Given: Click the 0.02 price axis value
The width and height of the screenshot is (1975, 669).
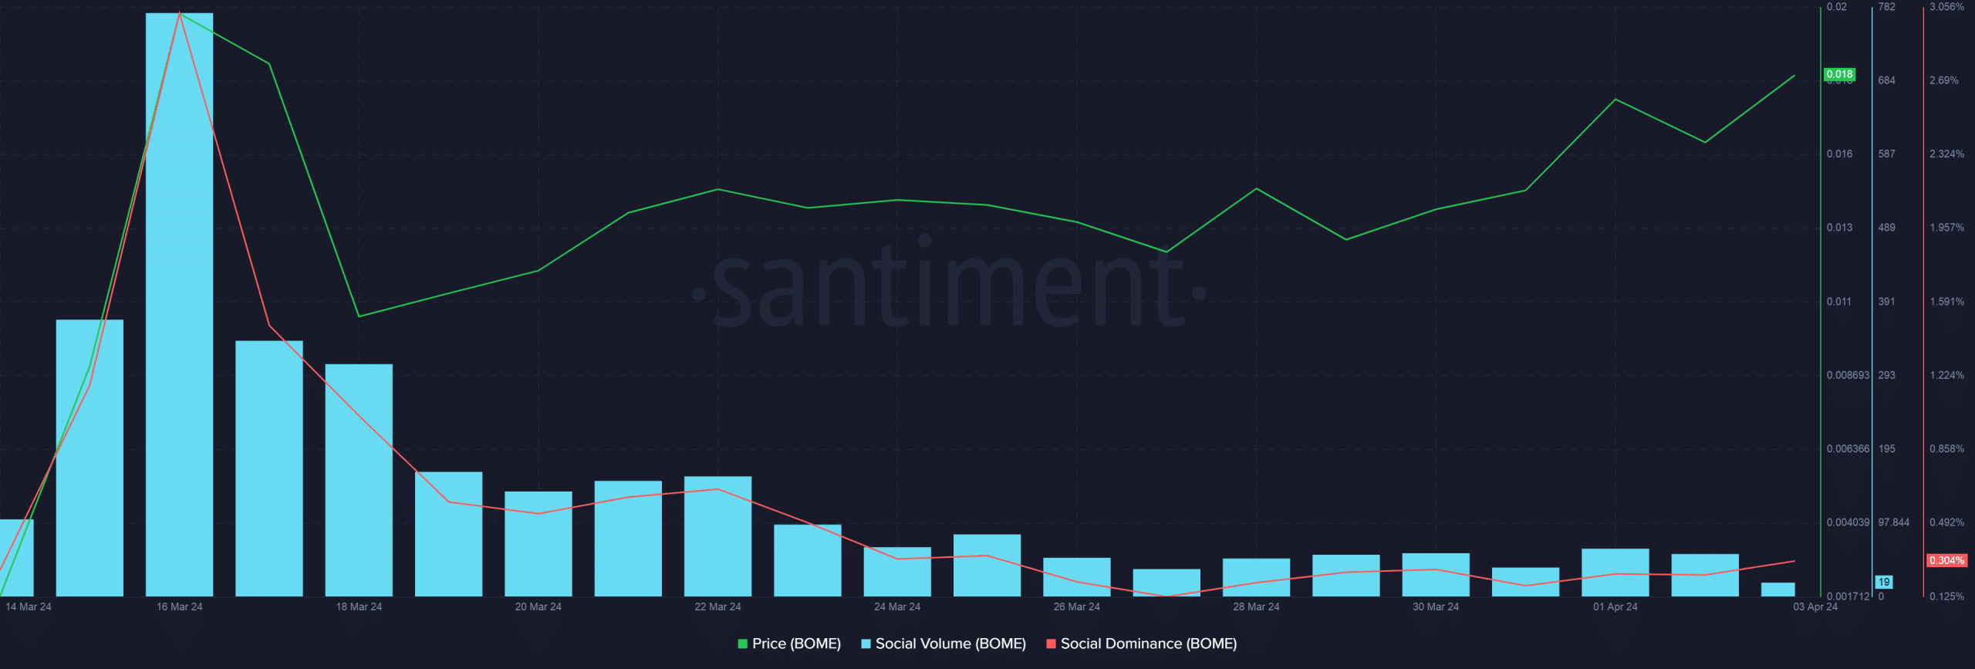Looking at the screenshot, I should point(1837,7).
